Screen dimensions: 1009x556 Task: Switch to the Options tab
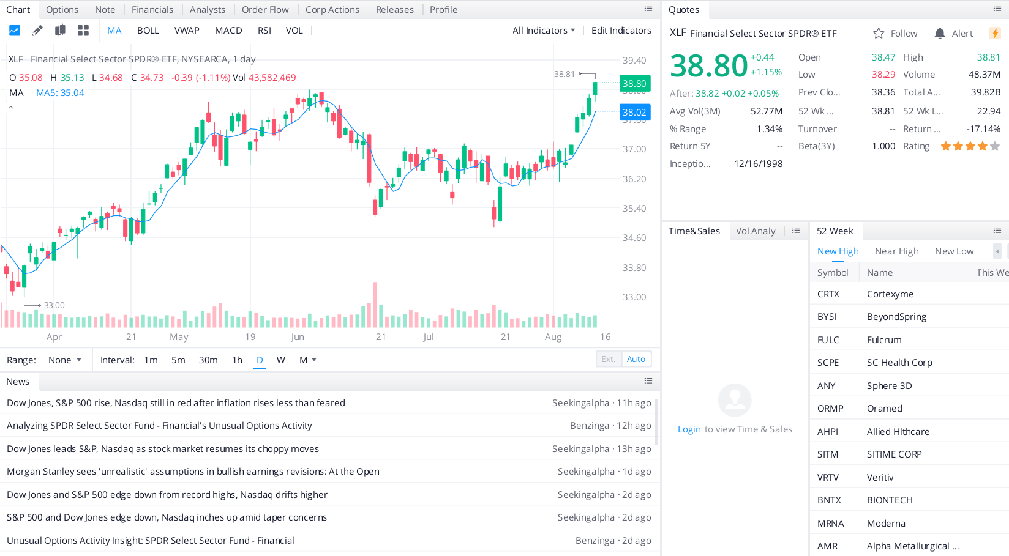[62, 10]
